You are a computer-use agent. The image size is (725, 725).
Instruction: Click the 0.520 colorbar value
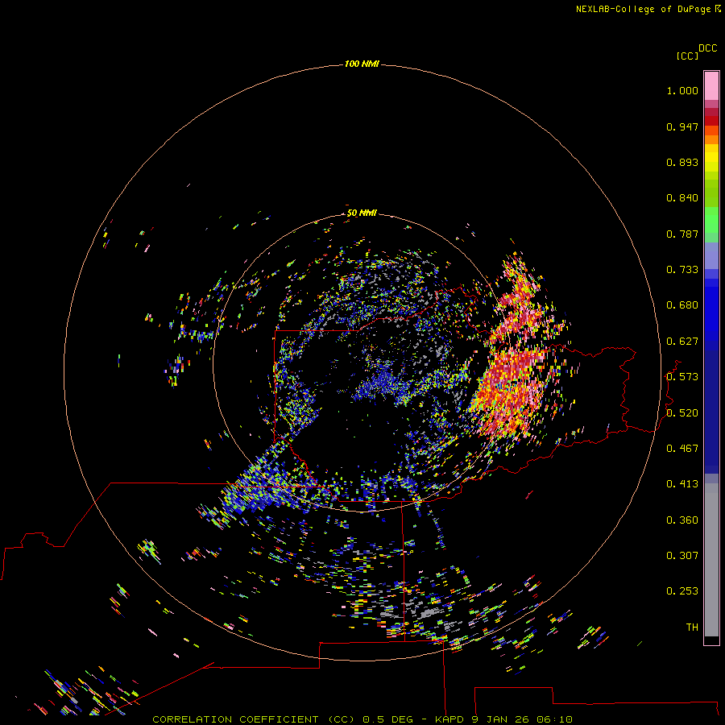pyautogui.click(x=682, y=413)
